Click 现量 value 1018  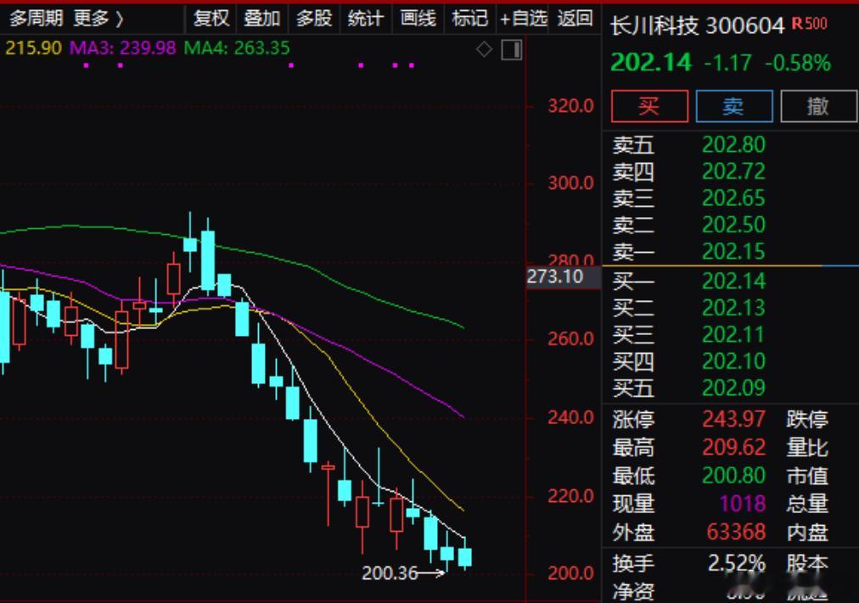coord(743,504)
